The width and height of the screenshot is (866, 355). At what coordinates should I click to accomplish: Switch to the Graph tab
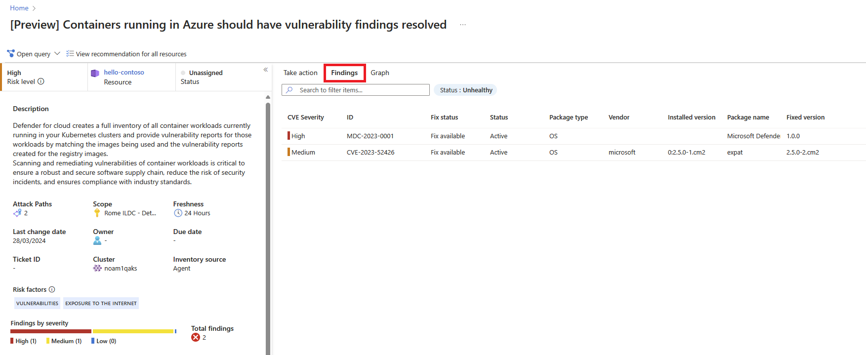click(380, 73)
